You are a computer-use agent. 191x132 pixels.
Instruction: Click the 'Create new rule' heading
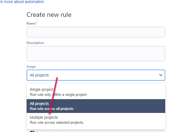coord(49,15)
